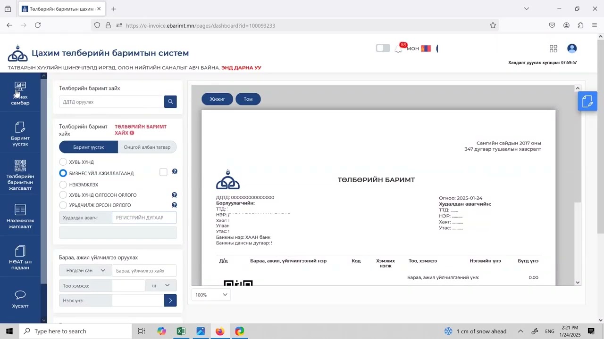Click the Windows search box
This screenshot has height=339, width=604.
75,331
